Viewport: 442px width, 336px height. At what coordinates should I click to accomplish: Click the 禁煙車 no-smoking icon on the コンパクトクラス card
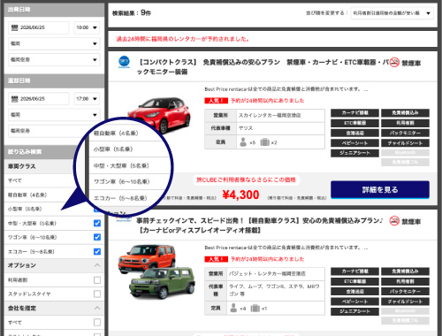click(394, 62)
